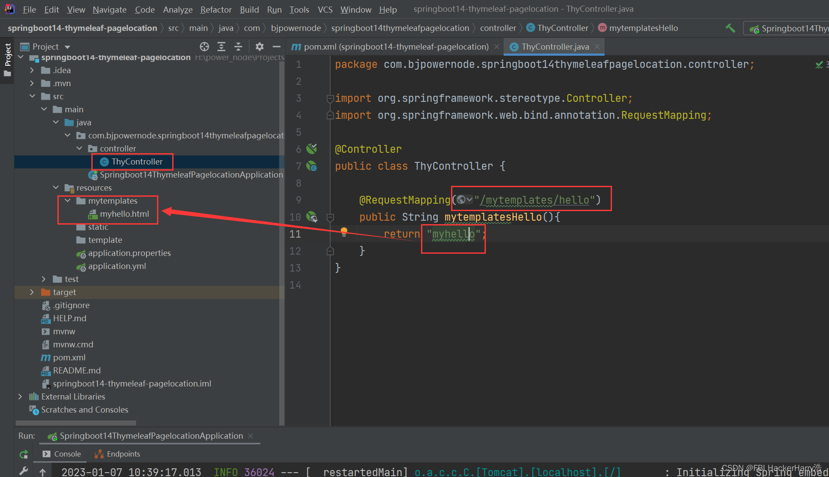
Task: Click the wrench icon in Run panel
Action: 24,471
